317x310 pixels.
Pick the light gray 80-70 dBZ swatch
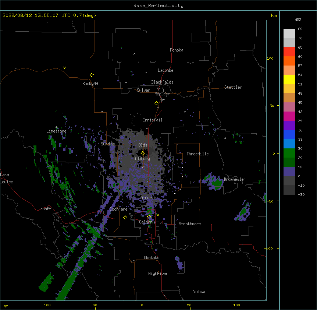coord(289,34)
